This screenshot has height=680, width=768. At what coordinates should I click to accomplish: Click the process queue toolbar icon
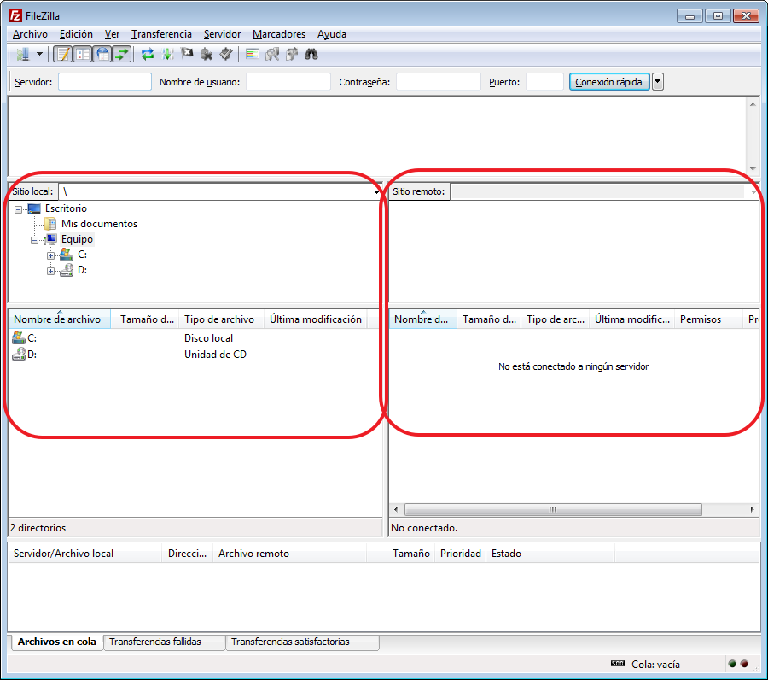(167, 55)
